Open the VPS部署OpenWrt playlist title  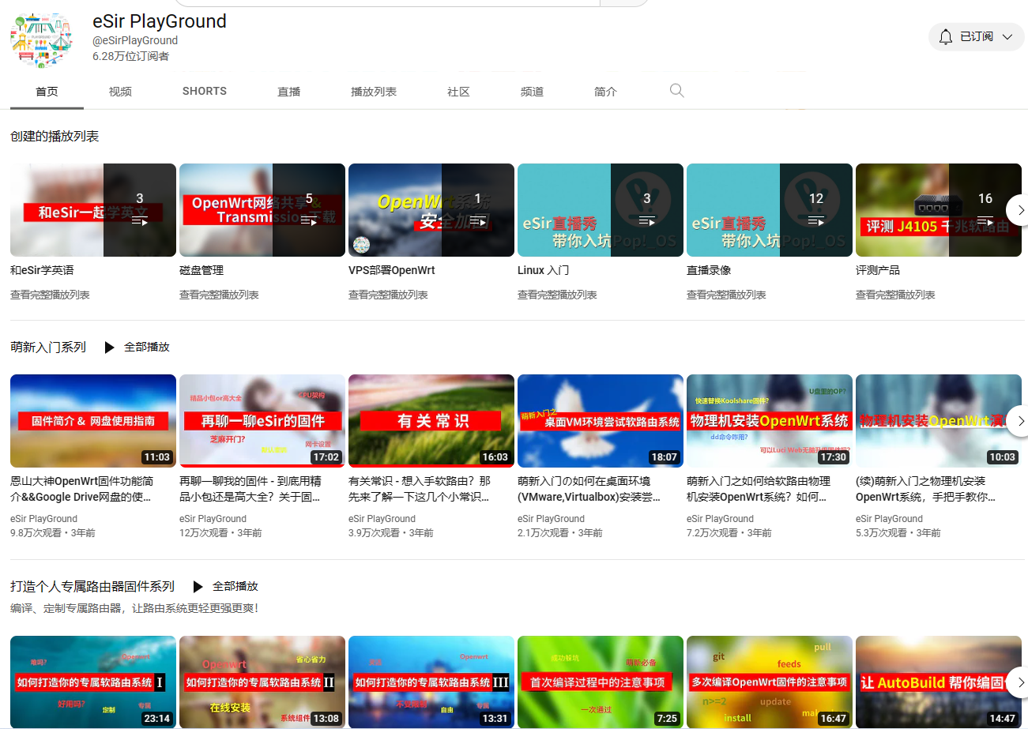point(391,270)
